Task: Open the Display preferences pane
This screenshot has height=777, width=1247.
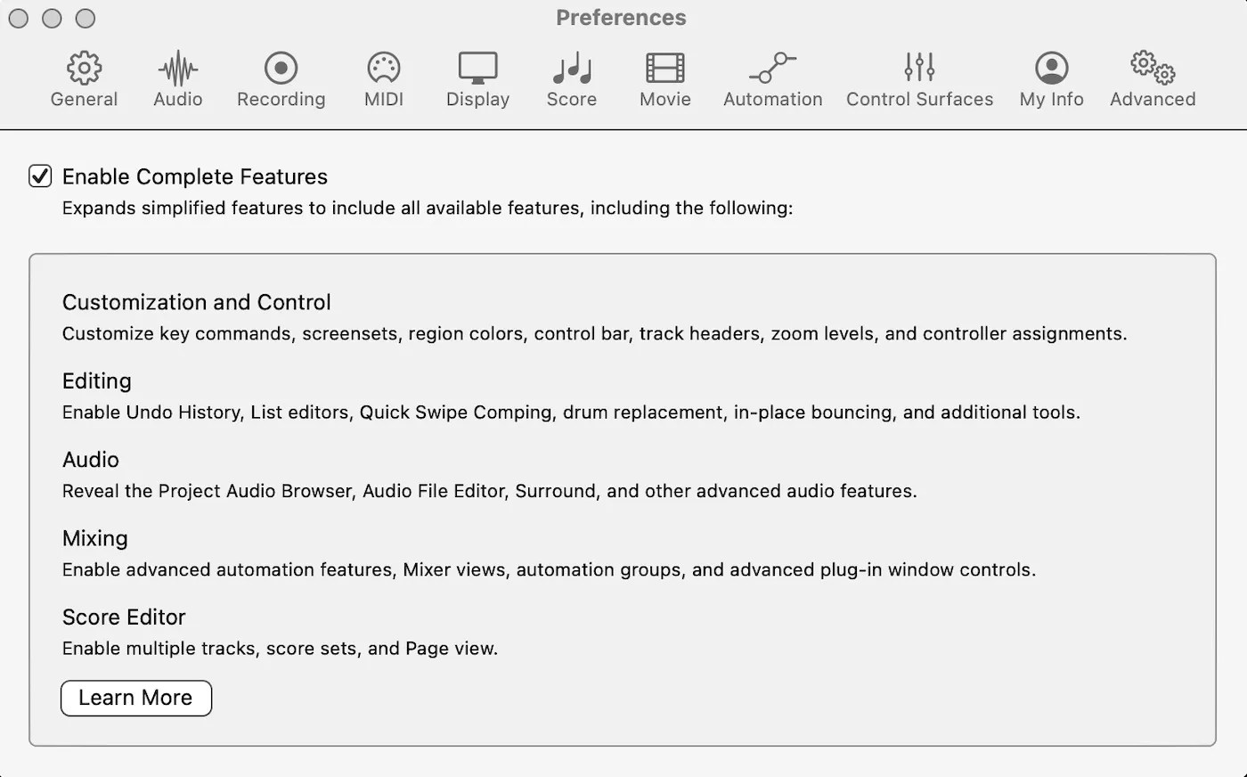Action: 477,78
